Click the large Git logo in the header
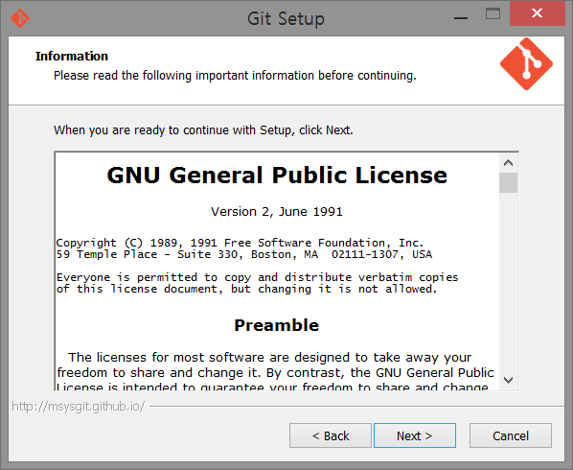The width and height of the screenshot is (573, 470). tap(526, 63)
